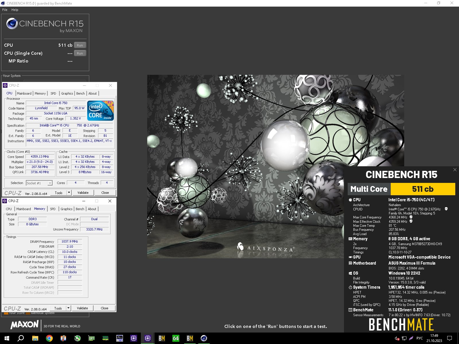
Task: Open the thermometer temperature app in taskbar
Action: point(63,338)
